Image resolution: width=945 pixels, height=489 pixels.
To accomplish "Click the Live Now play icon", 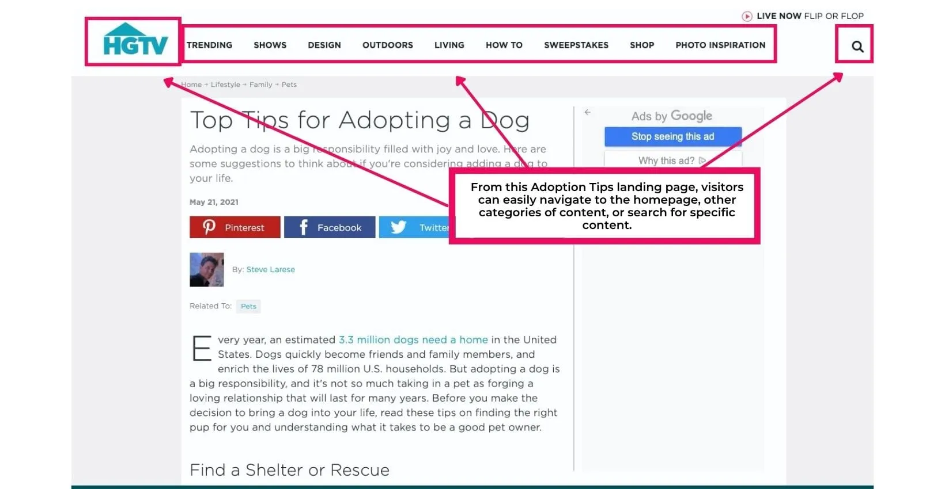I will [x=747, y=16].
